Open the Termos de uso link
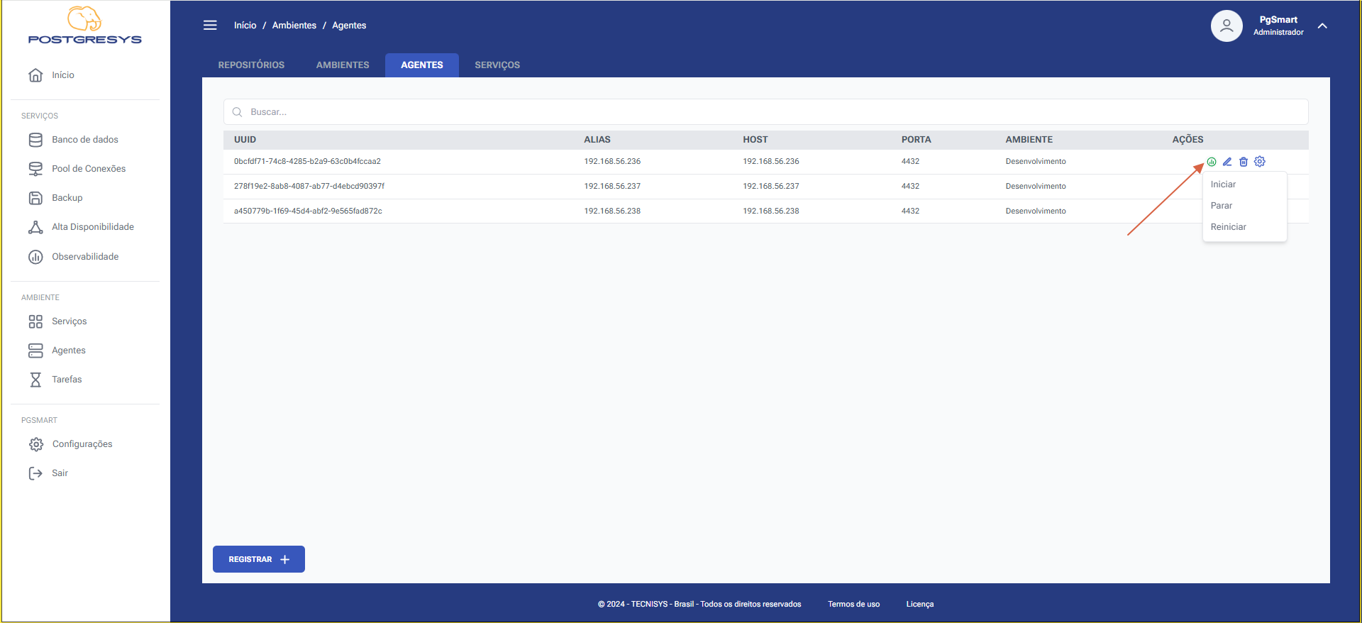1362x623 pixels. coord(853,605)
